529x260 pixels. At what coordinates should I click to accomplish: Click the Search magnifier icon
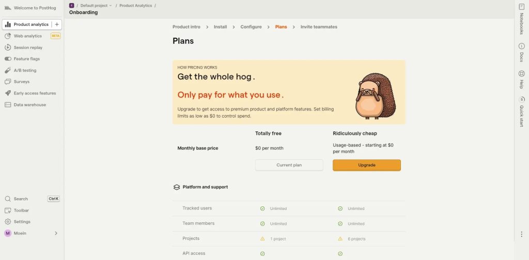(x=8, y=199)
